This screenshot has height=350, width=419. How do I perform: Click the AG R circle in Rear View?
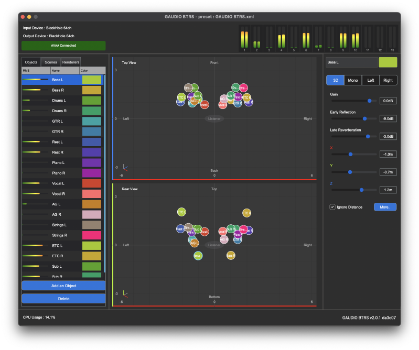click(x=224, y=239)
